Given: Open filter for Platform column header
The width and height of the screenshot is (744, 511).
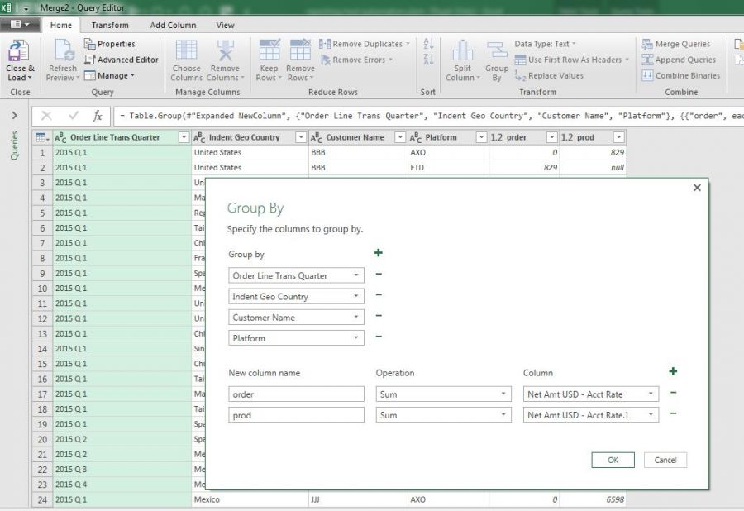Looking at the screenshot, I should click(x=481, y=137).
